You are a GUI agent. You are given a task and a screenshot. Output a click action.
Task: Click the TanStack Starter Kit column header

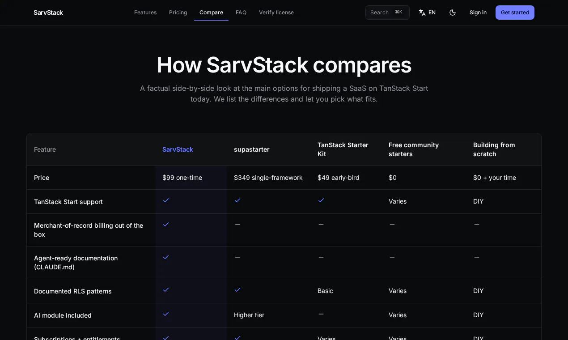click(343, 149)
